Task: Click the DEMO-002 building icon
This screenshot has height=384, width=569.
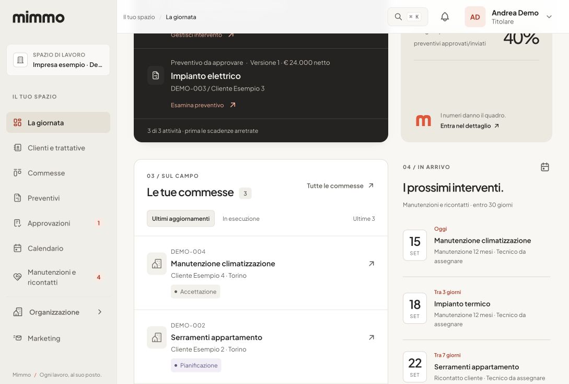Action: pos(157,337)
